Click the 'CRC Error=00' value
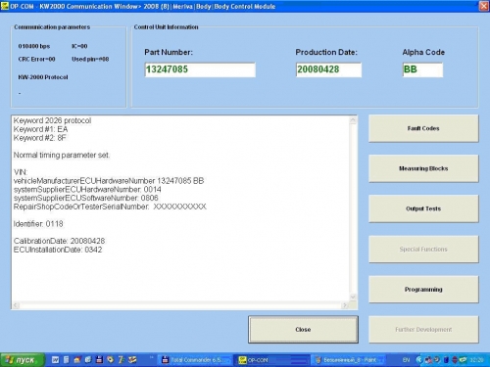Screen dimensions: 490x367 click(x=36, y=60)
